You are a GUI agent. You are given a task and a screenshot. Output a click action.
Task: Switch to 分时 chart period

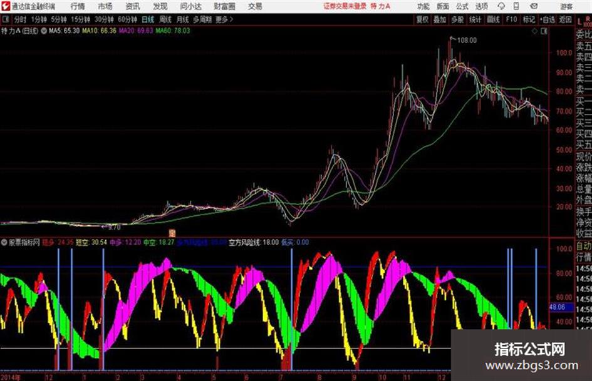pyautogui.click(x=20, y=19)
